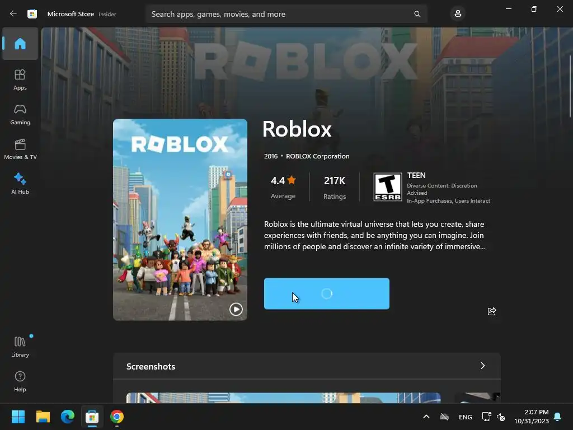Click the OneDrive cloud tray icon

click(444, 417)
